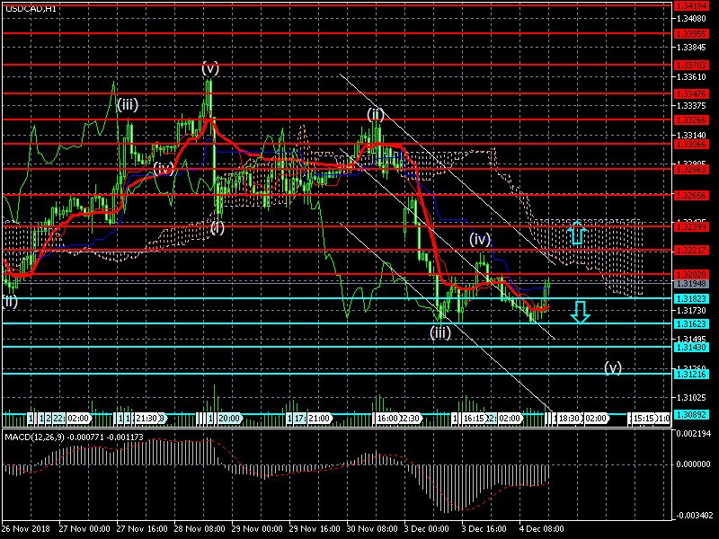Click the (iii) label at 3 Dec low

(440, 332)
